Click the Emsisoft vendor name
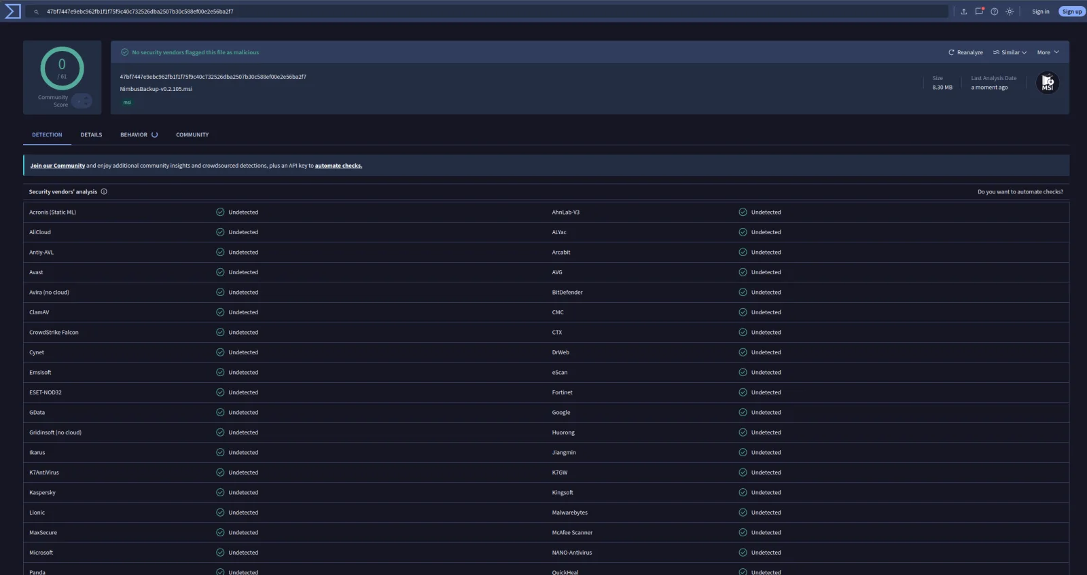Screen dimensions: 1087x575 tap(40, 372)
